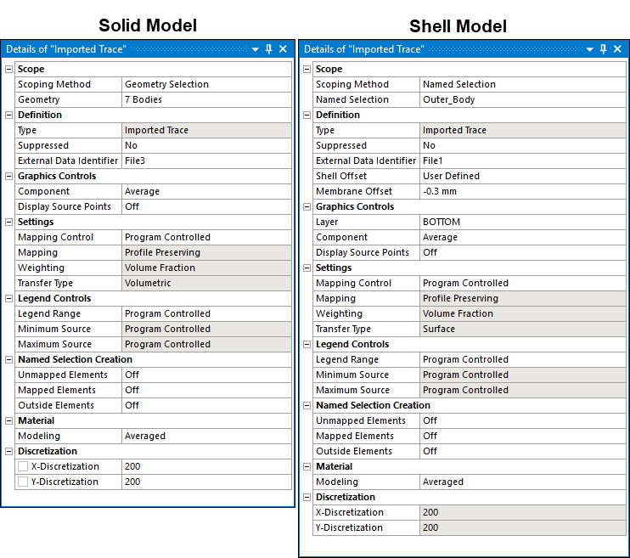Change Suppressed value No in Solid Model
This screenshot has width=630, height=558.
pos(206,145)
